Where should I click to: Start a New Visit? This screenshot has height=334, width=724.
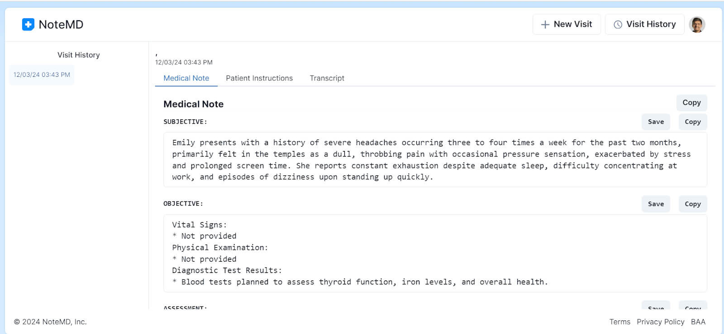(x=567, y=24)
